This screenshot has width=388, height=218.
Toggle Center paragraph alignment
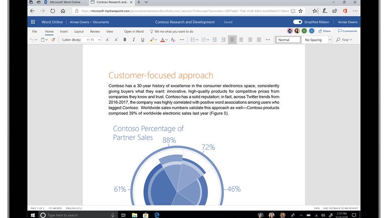tap(241, 40)
